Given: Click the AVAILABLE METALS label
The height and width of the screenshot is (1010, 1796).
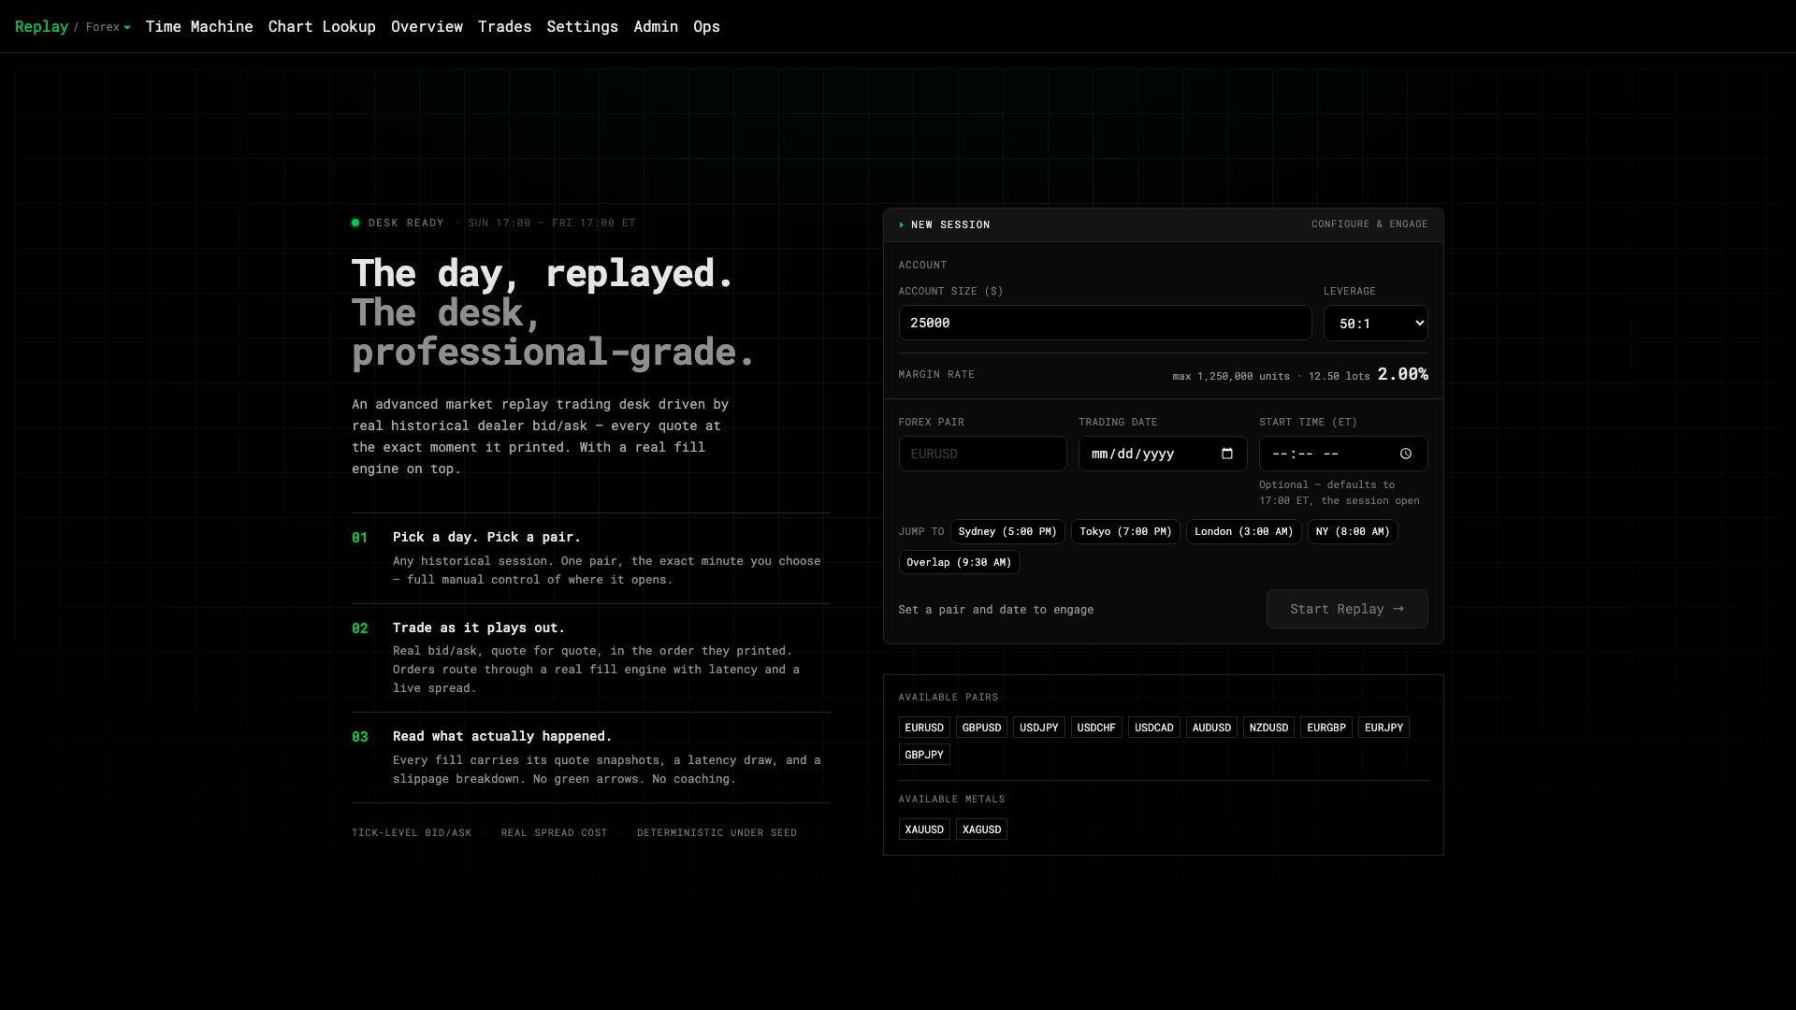Looking at the screenshot, I should point(951,799).
